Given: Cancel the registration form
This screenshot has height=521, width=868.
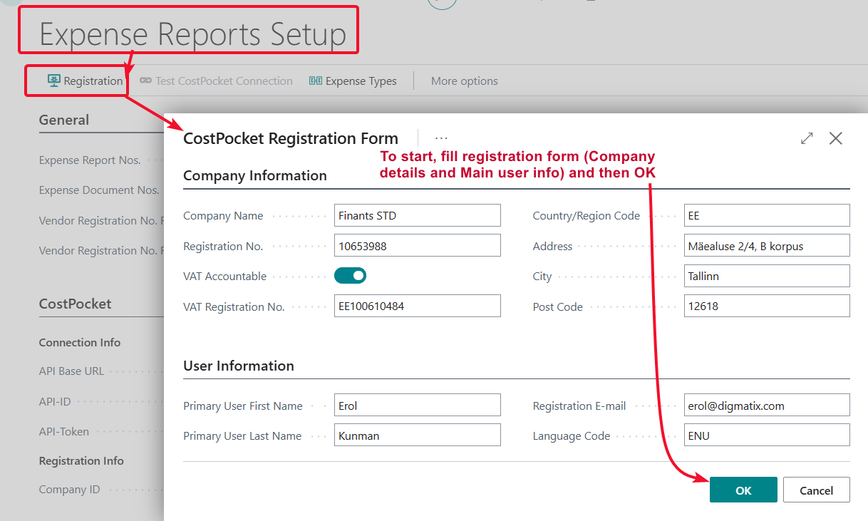Looking at the screenshot, I should [817, 490].
